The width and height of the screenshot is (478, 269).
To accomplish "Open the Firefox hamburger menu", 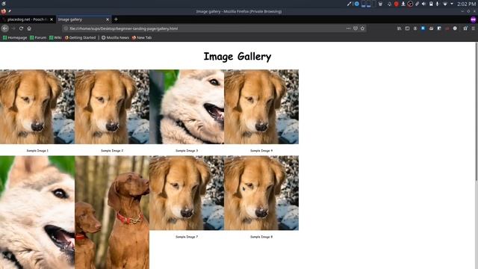I will click(473, 28).
